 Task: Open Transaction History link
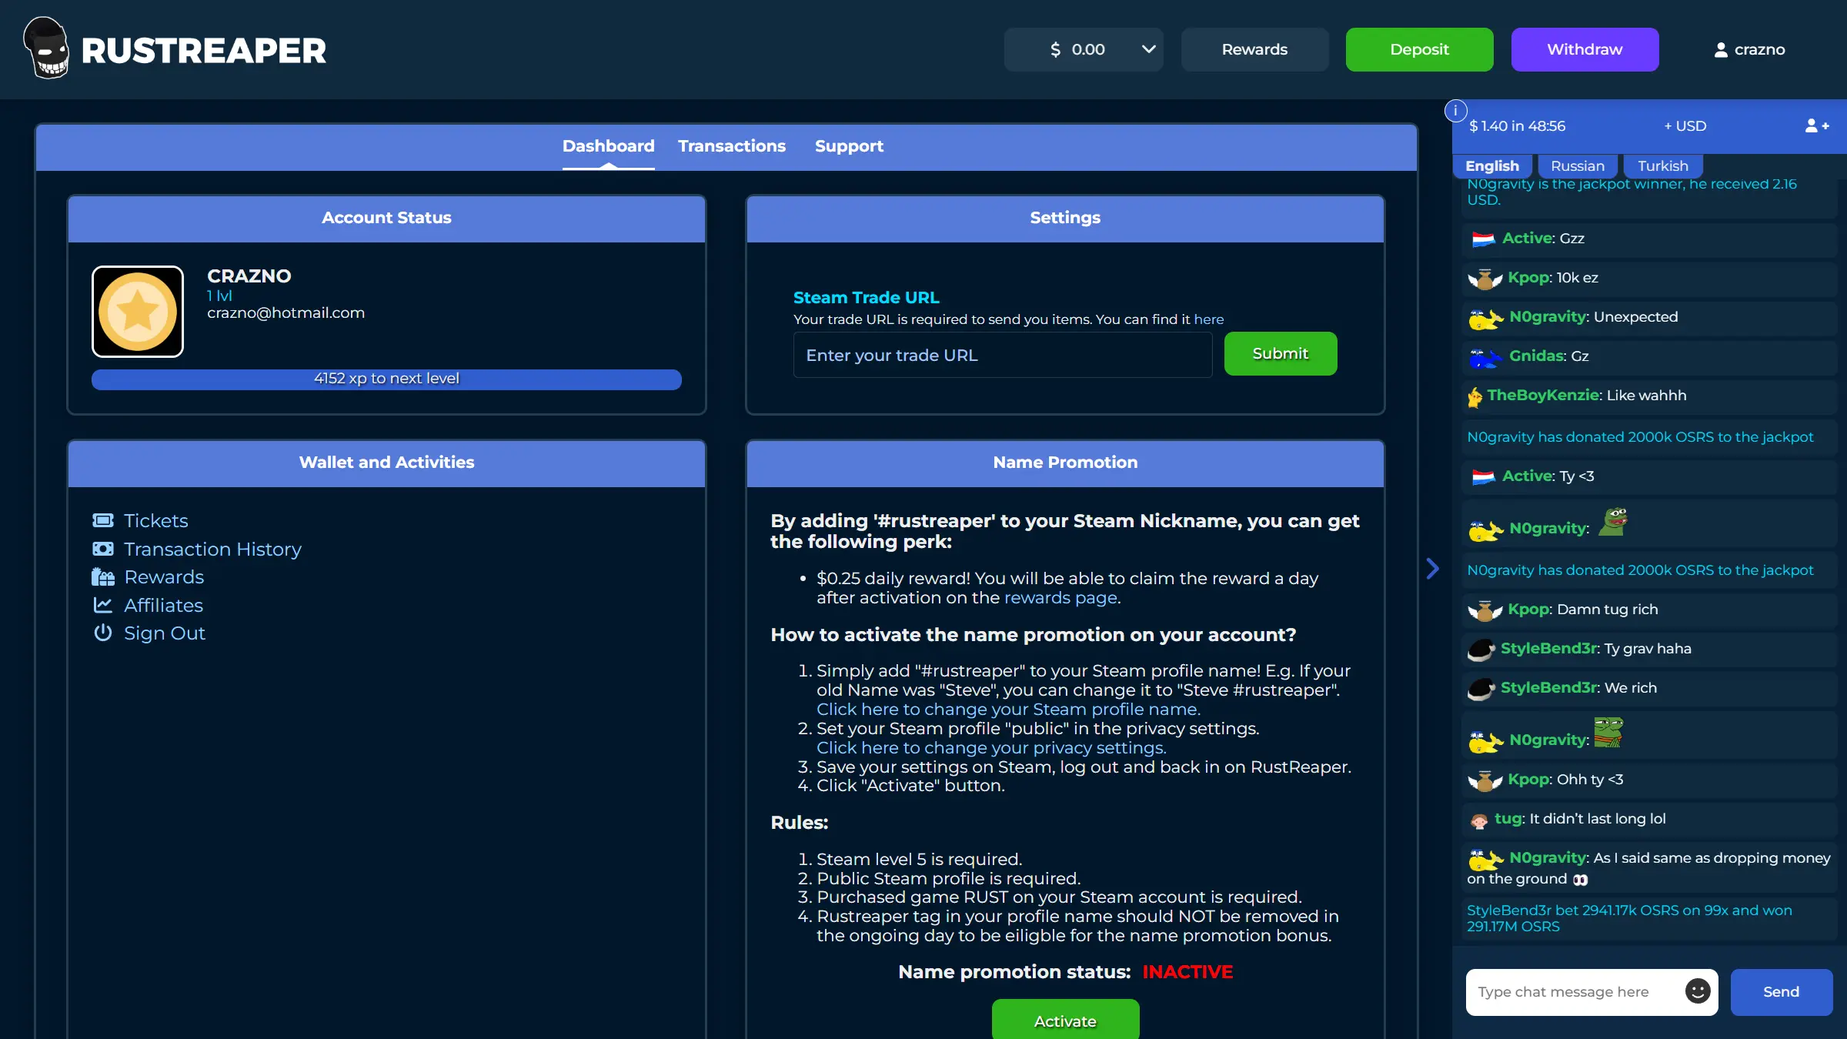(212, 550)
